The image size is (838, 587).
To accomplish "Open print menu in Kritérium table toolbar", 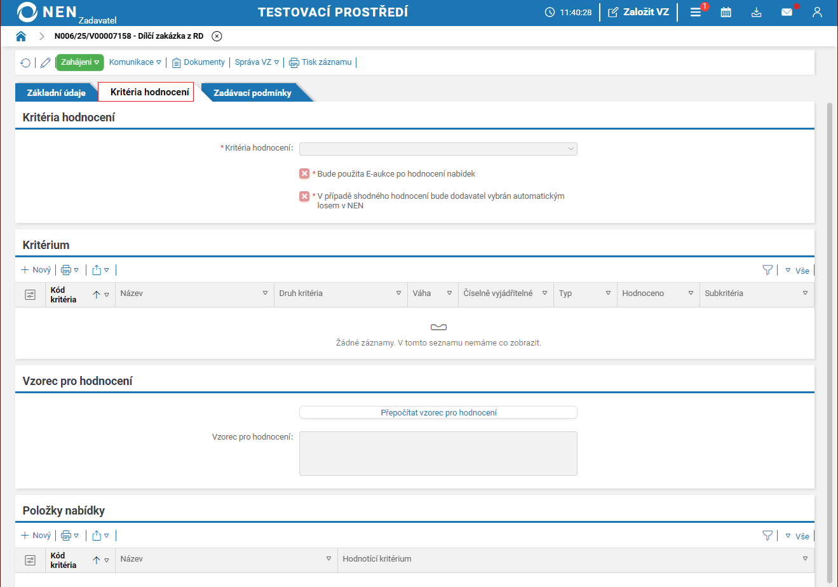I will [x=70, y=270].
